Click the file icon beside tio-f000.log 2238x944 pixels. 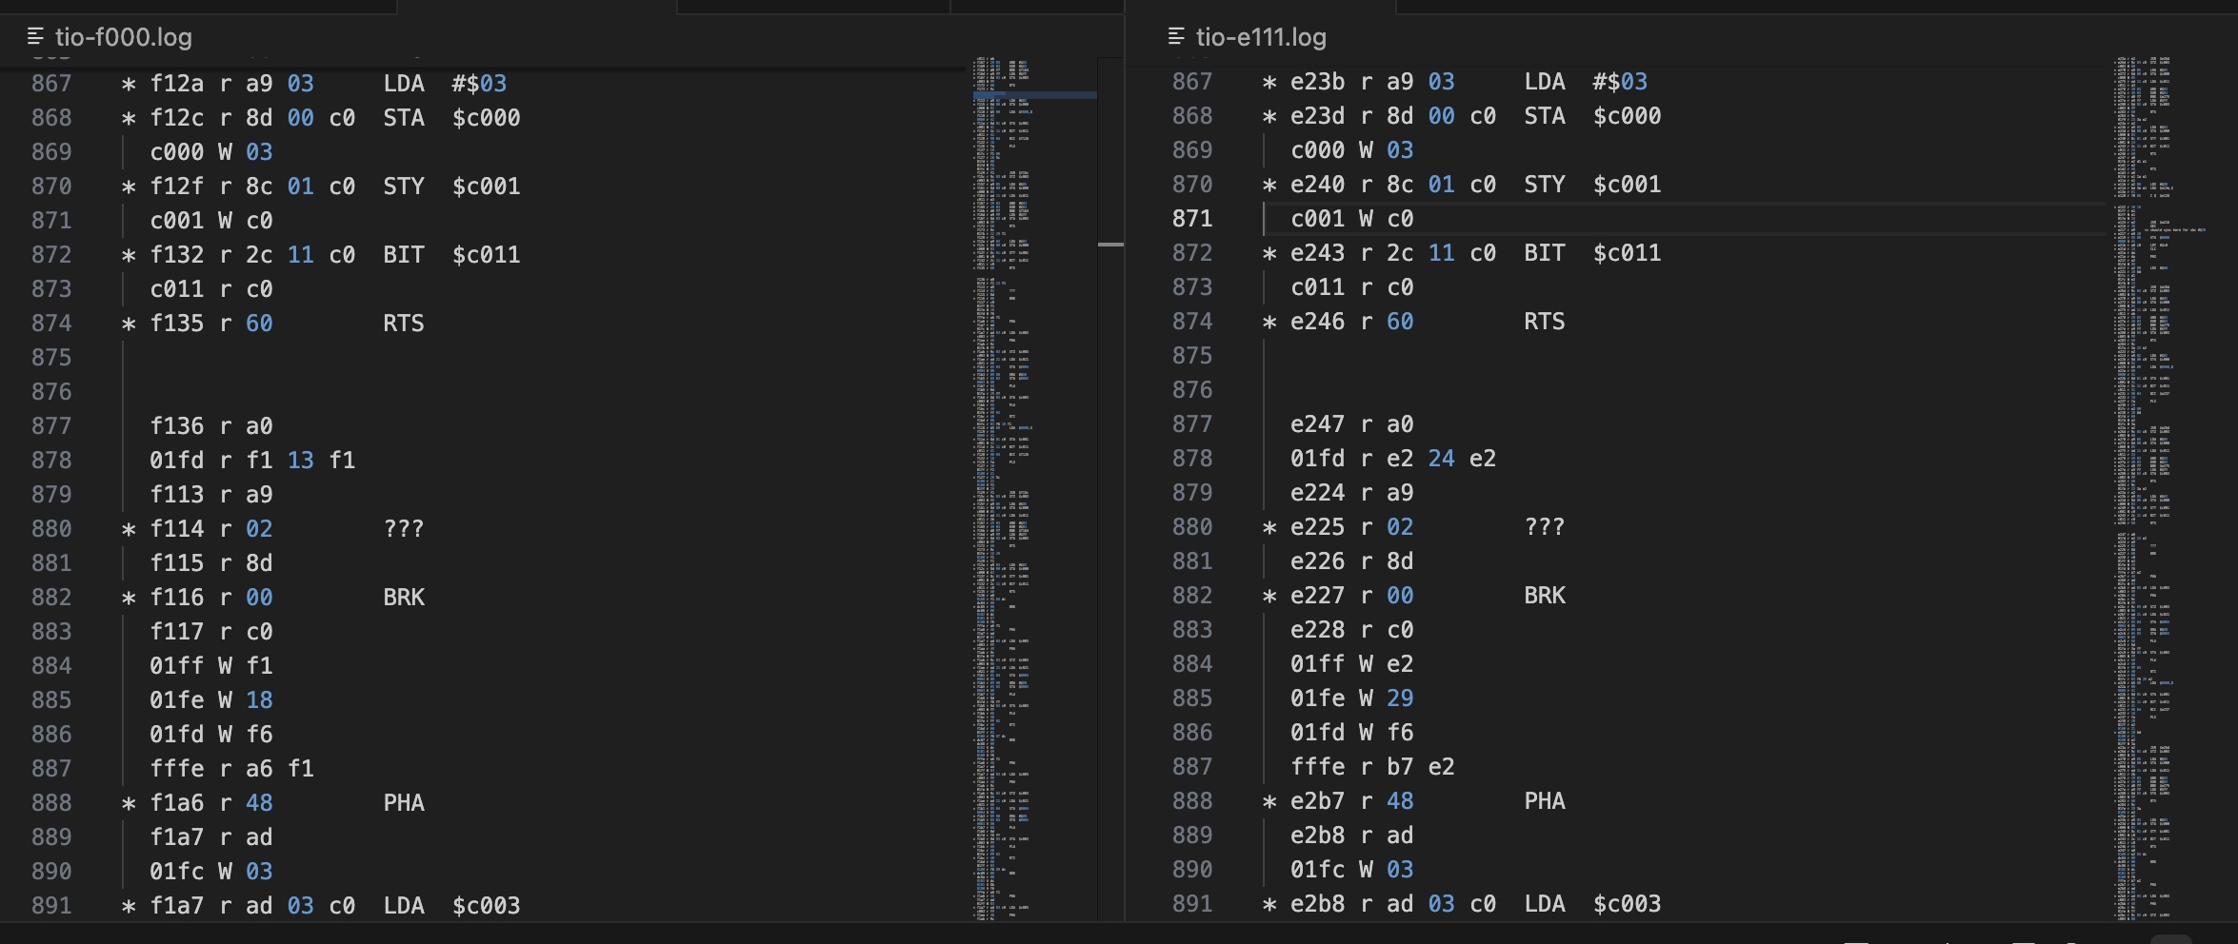point(35,37)
